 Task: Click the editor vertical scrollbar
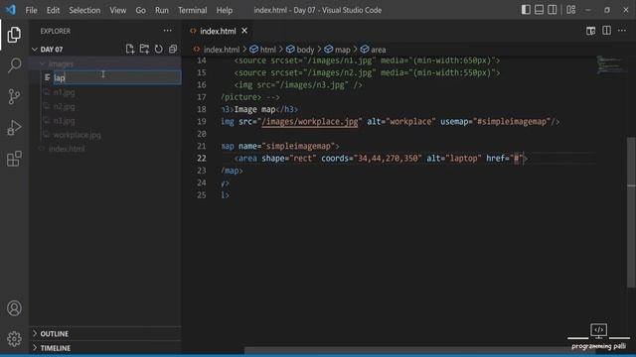[632, 212]
